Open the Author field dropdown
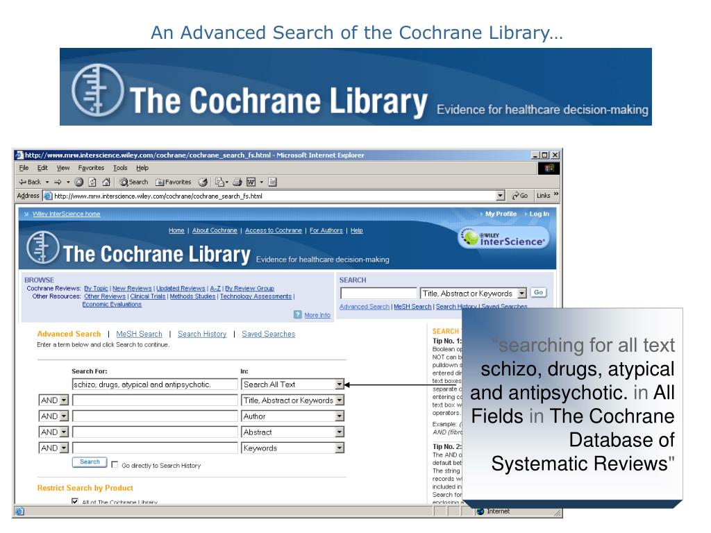The width and height of the screenshot is (711, 533). 340,416
